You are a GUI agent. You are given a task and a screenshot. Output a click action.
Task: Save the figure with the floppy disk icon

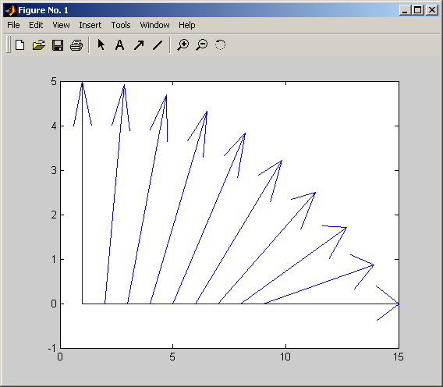pos(58,45)
